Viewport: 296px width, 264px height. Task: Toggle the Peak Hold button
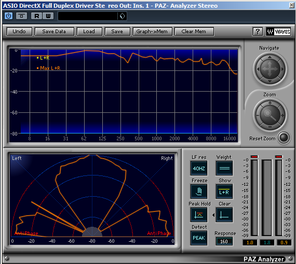pyautogui.click(x=199, y=215)
